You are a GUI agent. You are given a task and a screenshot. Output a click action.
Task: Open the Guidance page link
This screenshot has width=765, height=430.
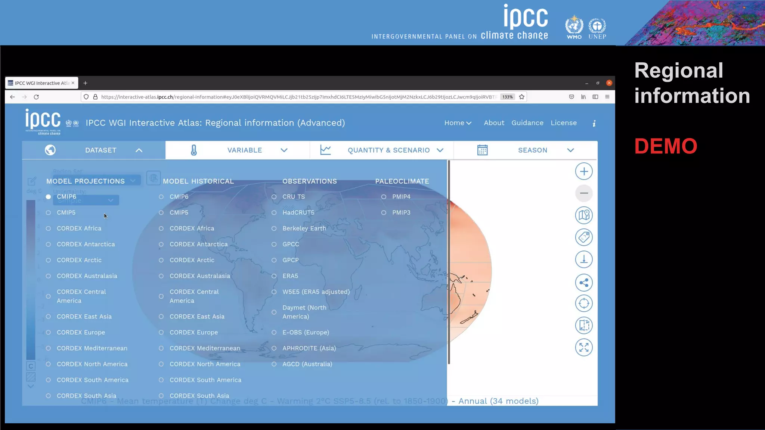coord(527,123)
